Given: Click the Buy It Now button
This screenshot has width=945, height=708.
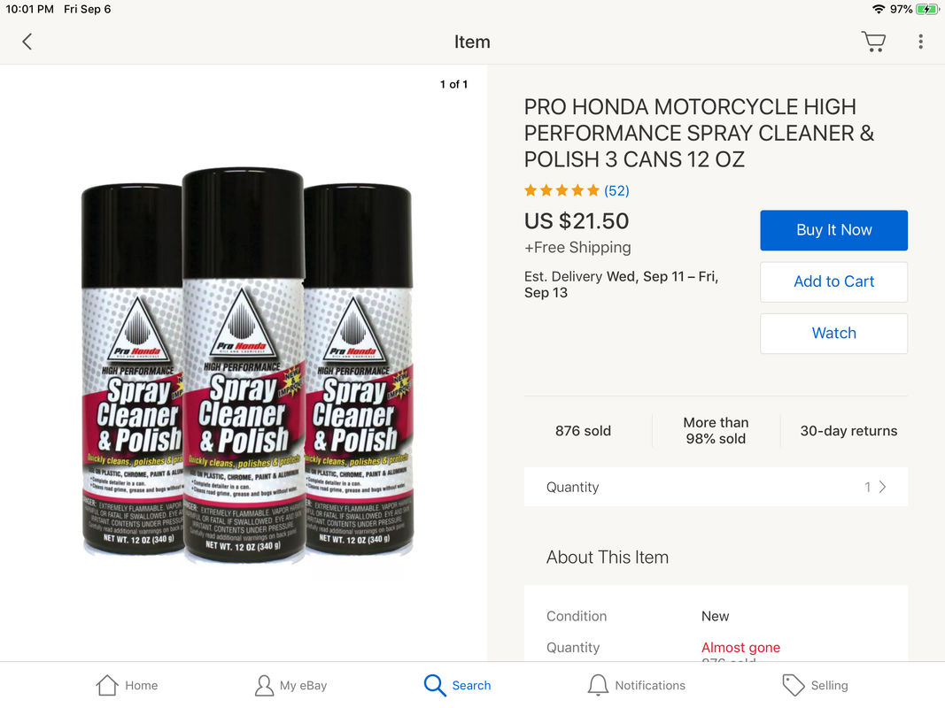Looking at the screenshot, I should click(833, 230).
